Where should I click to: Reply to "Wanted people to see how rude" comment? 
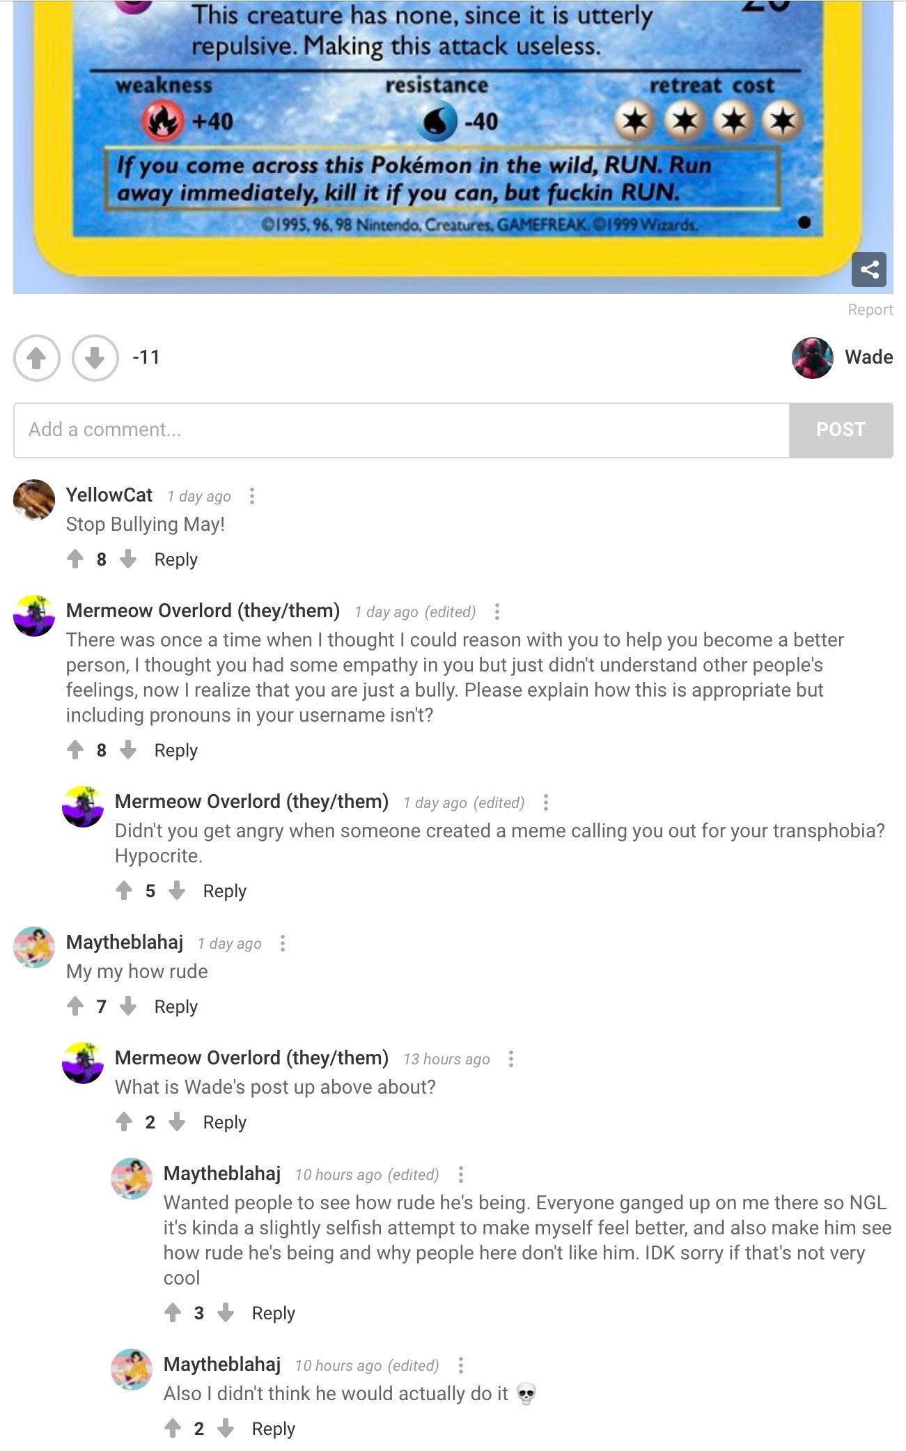coord(273,1313)
